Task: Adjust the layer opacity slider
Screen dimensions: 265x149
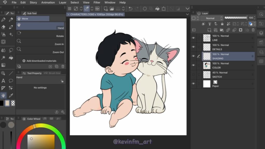Action: point(235,18)
